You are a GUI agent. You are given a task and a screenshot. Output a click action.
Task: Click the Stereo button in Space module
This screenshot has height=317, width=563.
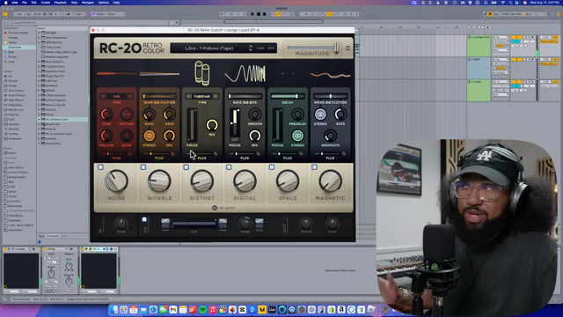pyautogui.click(x=297, y=136)
